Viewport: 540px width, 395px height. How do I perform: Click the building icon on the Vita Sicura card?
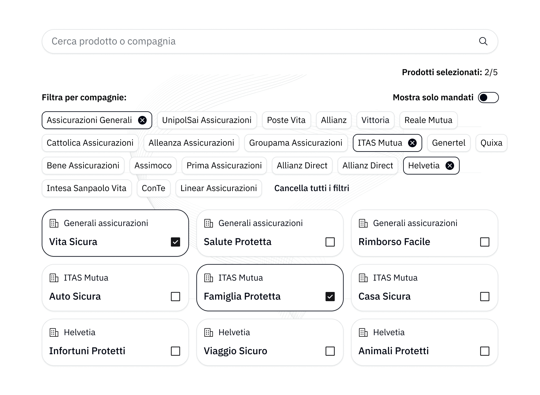pos(55,223)
